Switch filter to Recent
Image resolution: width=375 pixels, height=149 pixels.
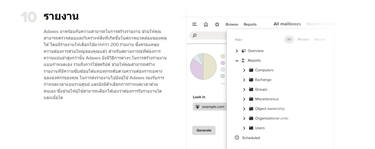(320, 40)
